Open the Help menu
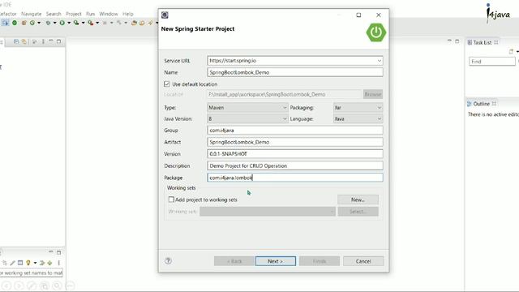The image size is (519, 292). coord(128,14)
